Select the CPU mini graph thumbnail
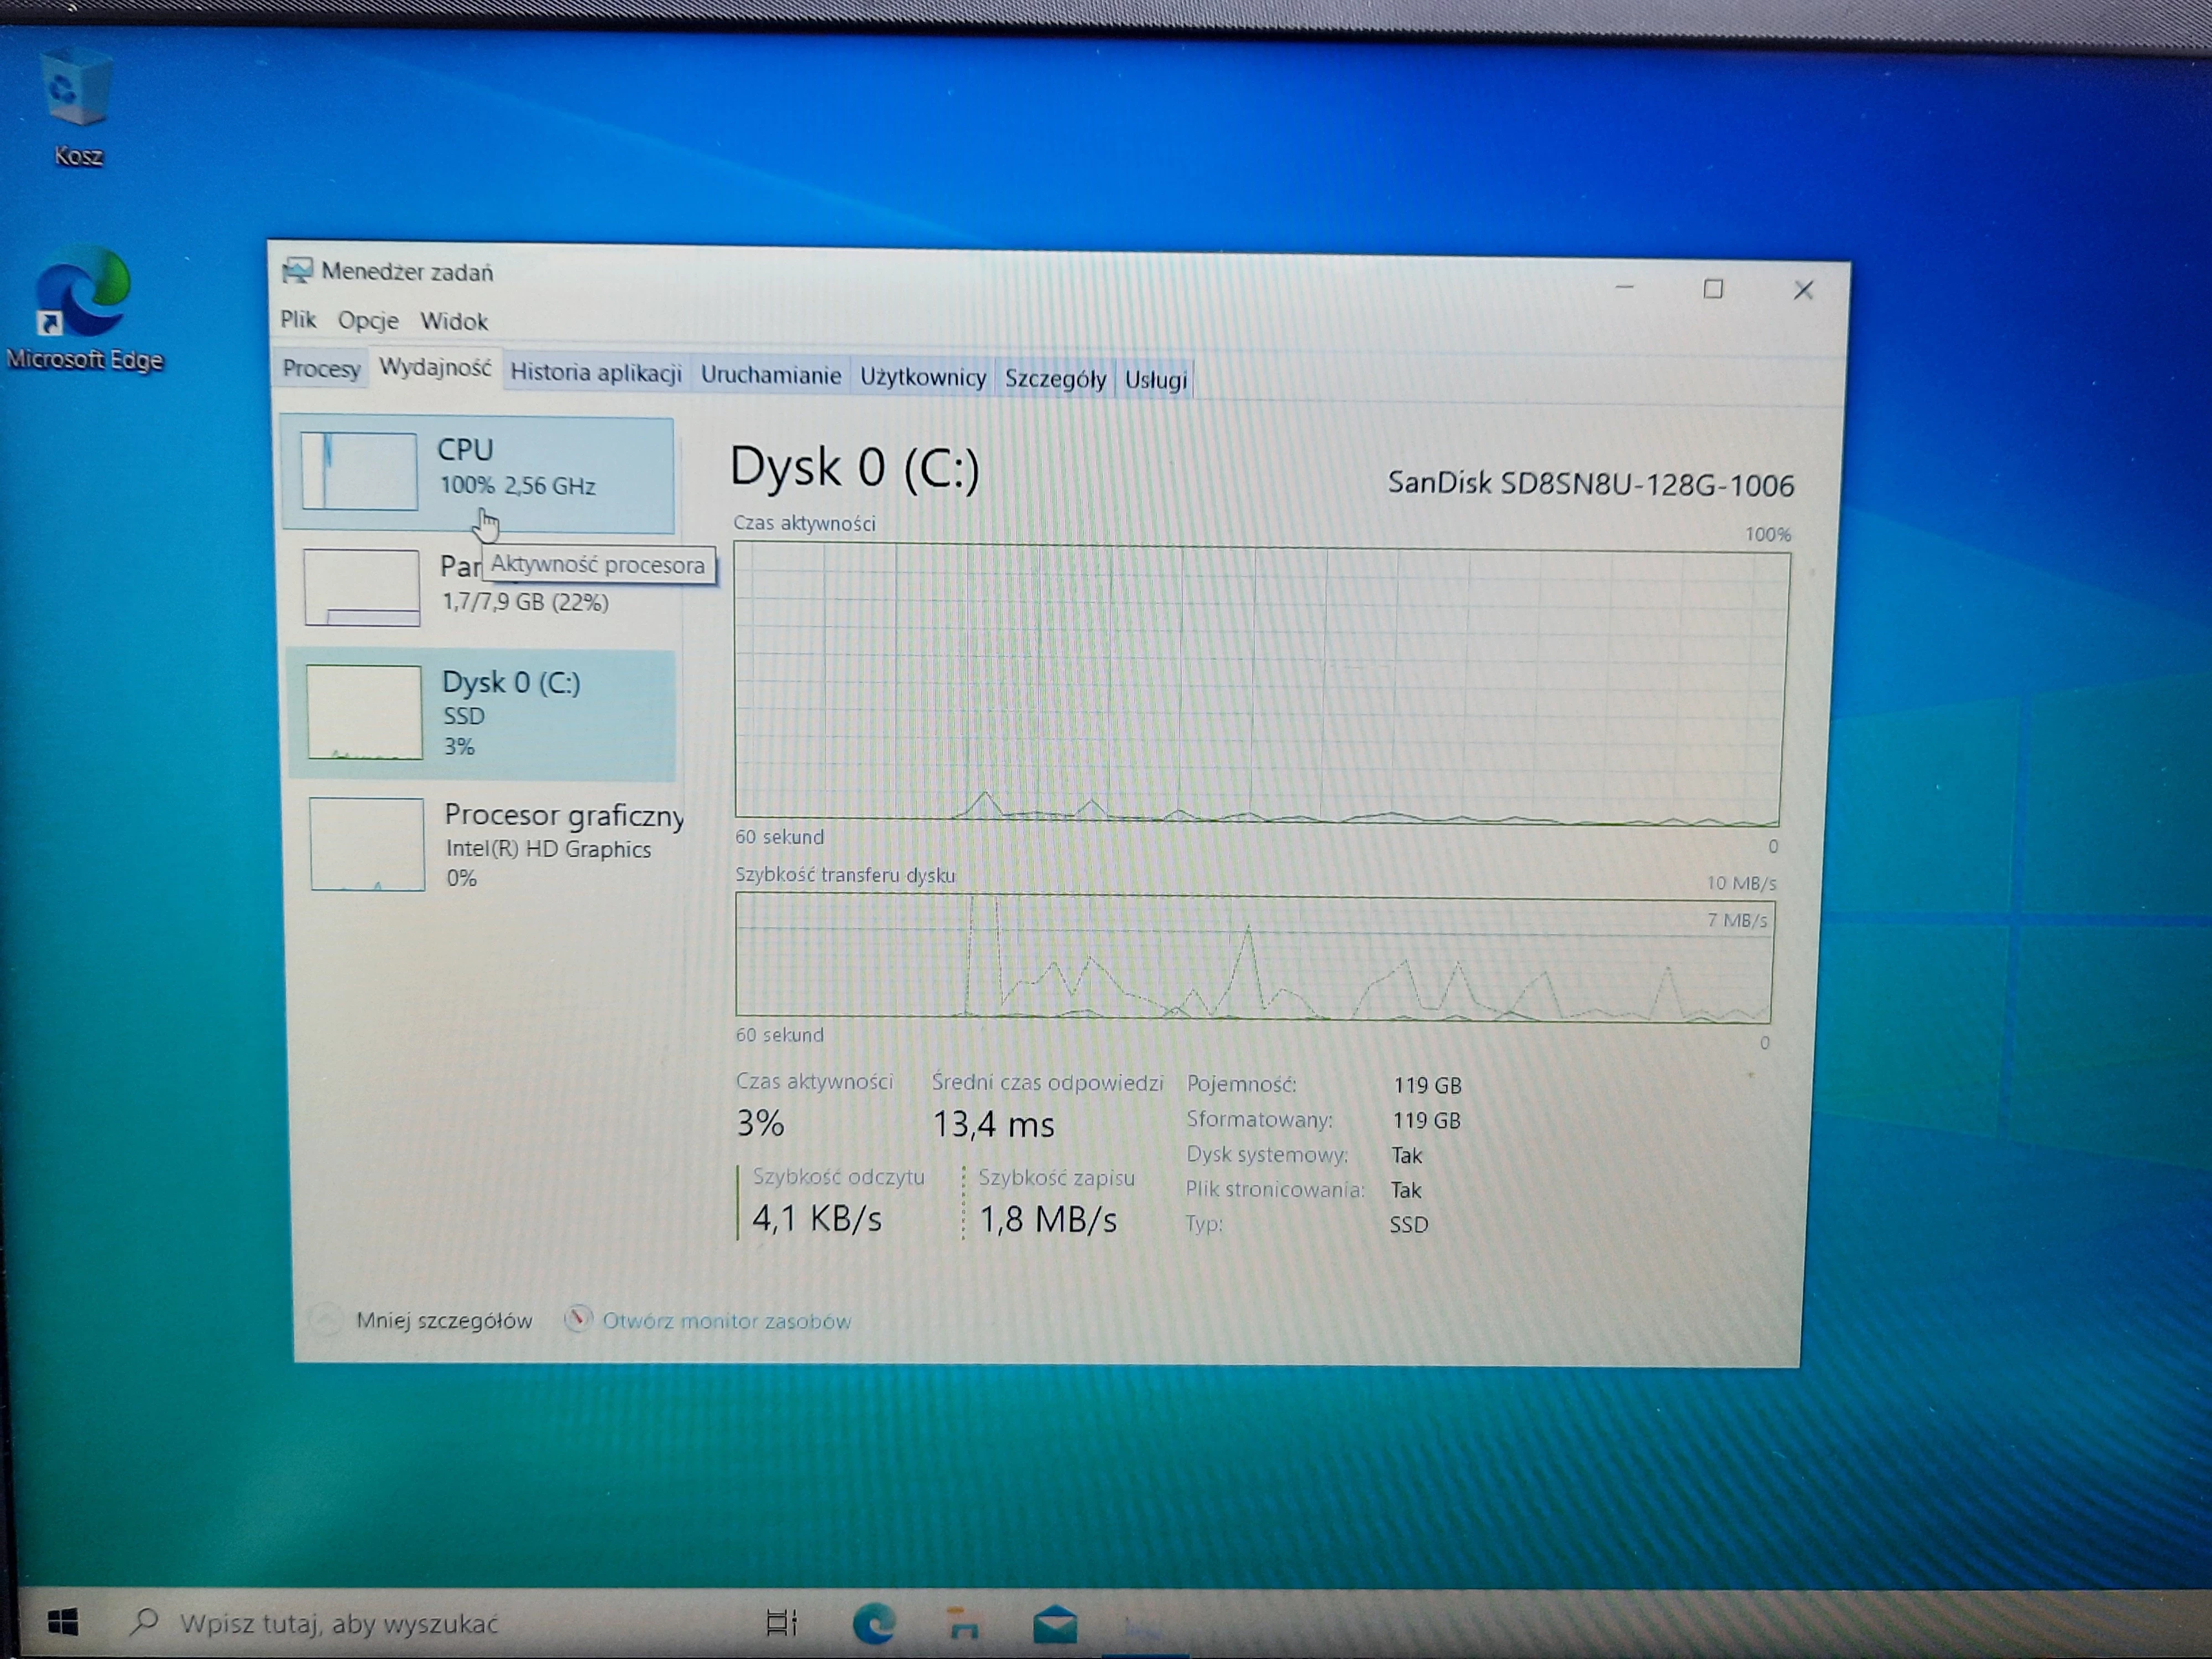The width and height of the screenshot is (2212, 1659). point(359,471)
